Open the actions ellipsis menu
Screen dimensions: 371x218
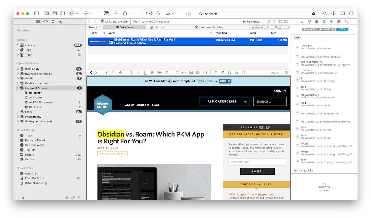74,14
